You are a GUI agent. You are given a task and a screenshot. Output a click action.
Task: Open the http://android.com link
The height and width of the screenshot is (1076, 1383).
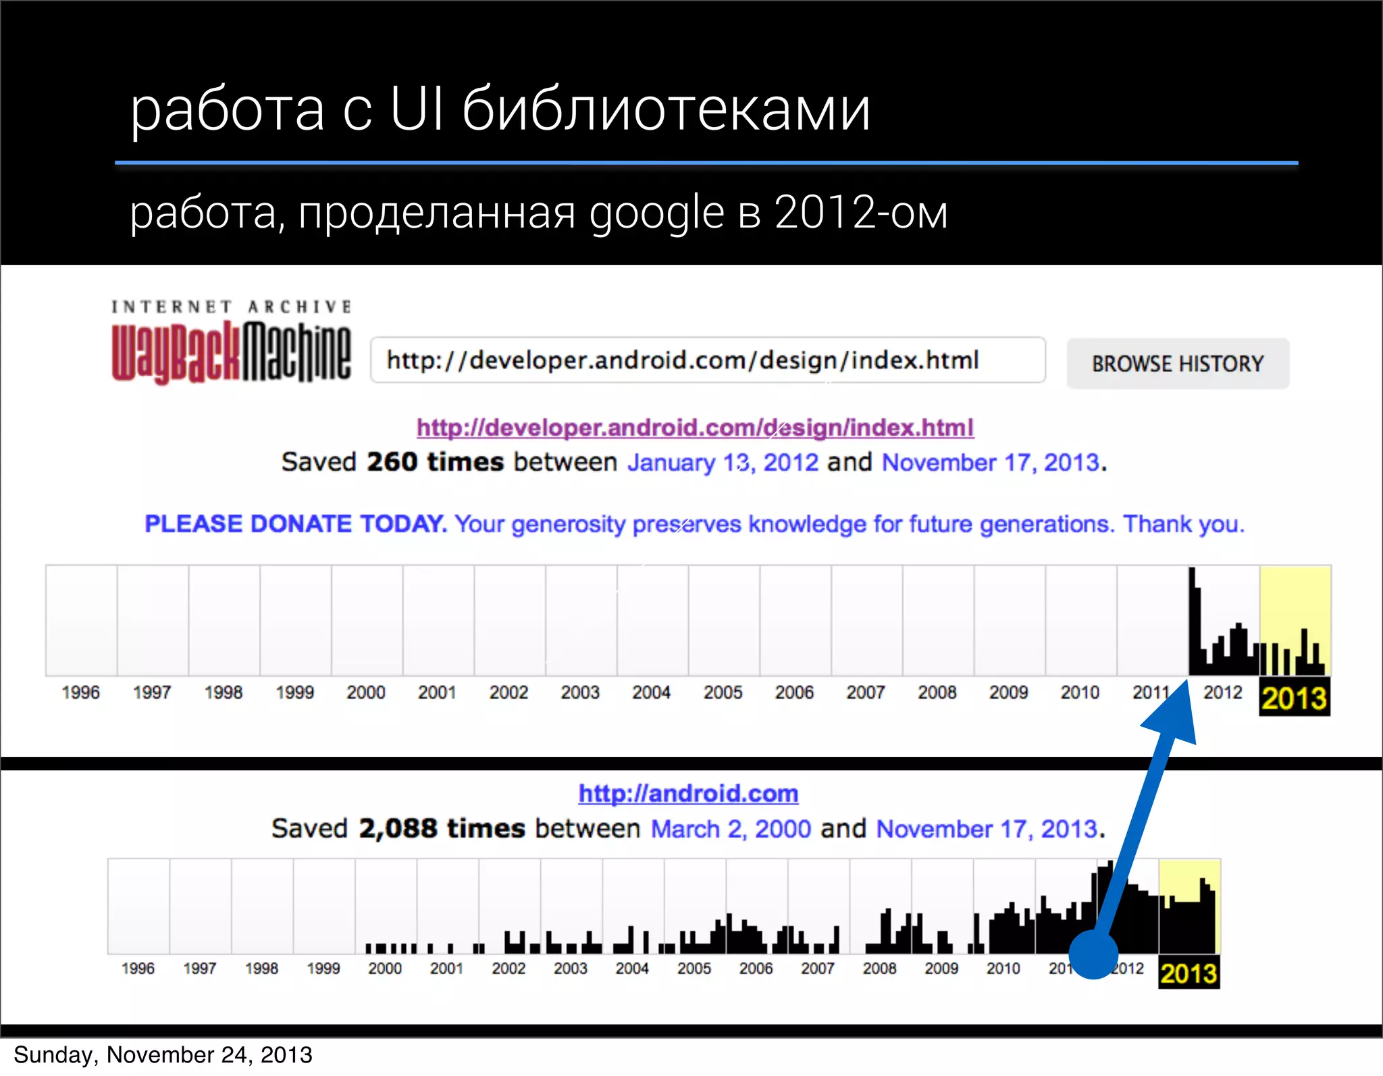pyautogui.click(x=688, y=793)
